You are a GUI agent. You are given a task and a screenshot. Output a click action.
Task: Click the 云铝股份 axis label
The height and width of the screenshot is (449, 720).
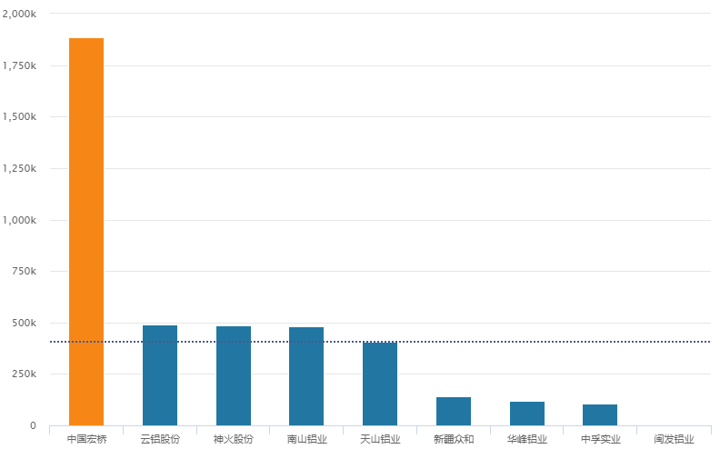coord(160,439)
